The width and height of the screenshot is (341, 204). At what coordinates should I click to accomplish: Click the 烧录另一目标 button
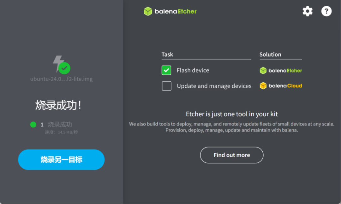coord(61,160)
